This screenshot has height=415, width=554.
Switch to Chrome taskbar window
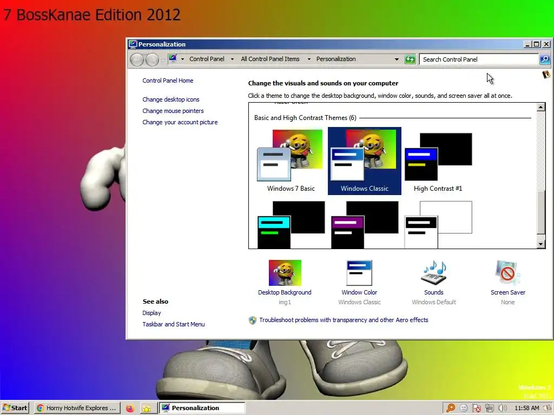pyautogui.click(x=77, y=408)
